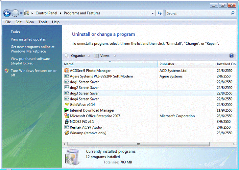The width and height of the screenshot is (239, 170).
Task: Select the NOD32 FiX v2.1 entry name
Action: tap(82, 121)
